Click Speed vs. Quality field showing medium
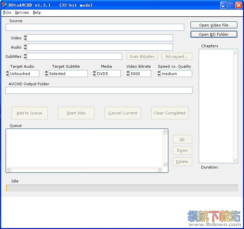Viewport: 244px width, 229px height. tap(176, 74)
